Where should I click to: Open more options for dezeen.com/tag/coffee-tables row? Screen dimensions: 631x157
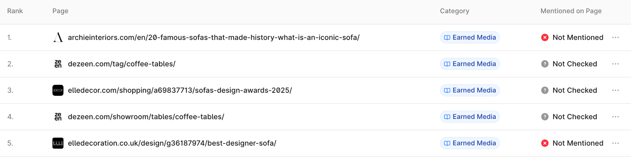click(x=616, y=64)
